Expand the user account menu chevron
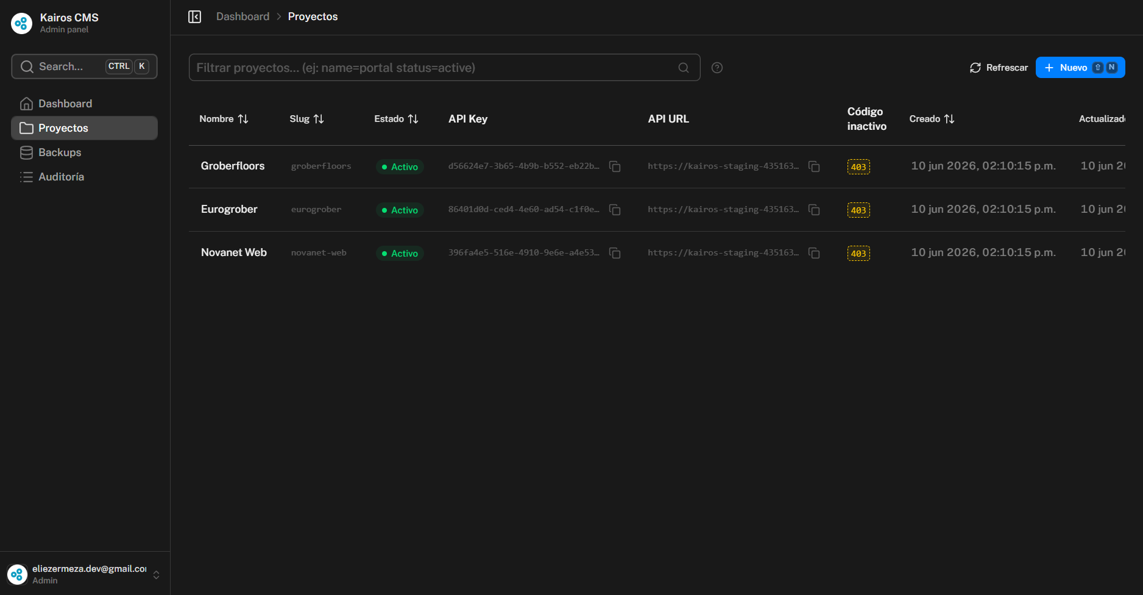Image resolution: width=1143 pixels, height=595 pixels. click(x=156, y=575)
